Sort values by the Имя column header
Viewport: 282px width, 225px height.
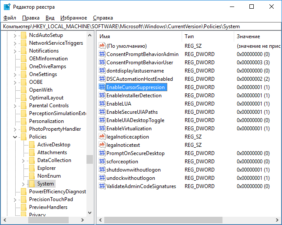click(139, 36)
